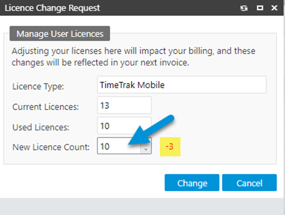285x215 pixels.
Task: Click the "Current Licences:" label
Action: point(45,106)
